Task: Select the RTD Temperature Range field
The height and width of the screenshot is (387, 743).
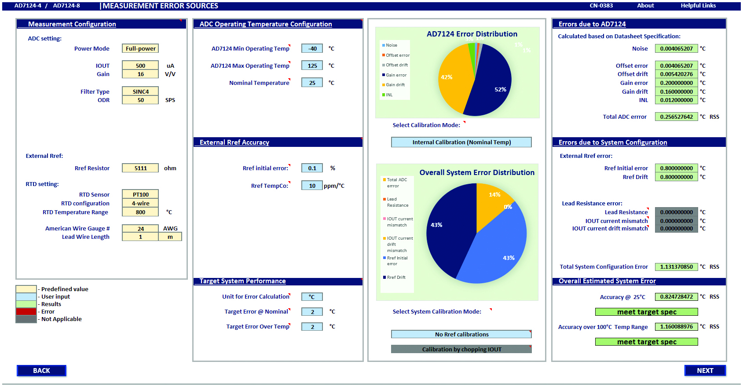Action: click(140, 212)
